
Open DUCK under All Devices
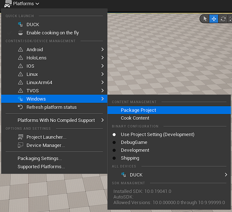pos(169,175)
